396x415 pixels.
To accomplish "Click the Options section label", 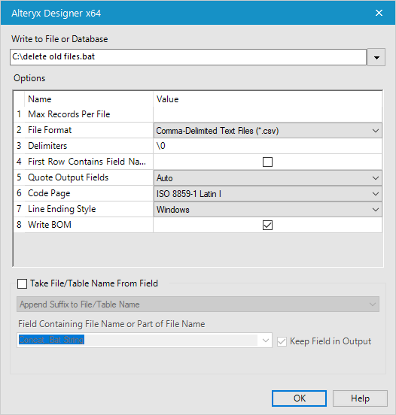I will click(x=29, y=78).
